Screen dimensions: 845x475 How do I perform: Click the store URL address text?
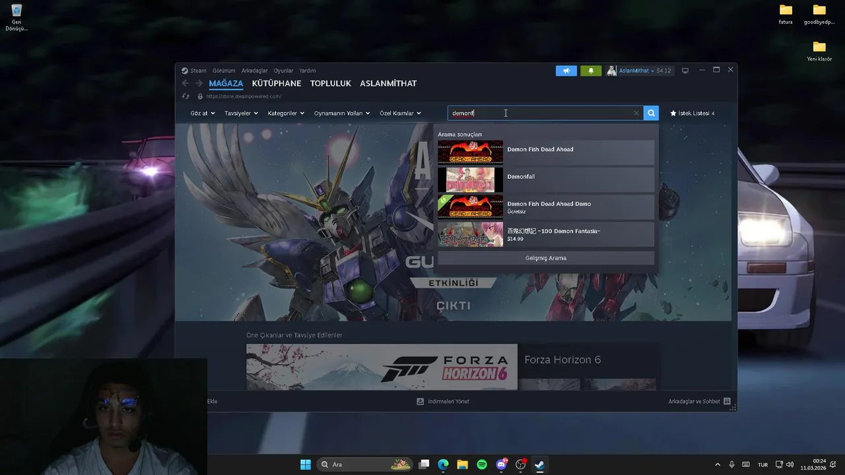coord(244,96)
